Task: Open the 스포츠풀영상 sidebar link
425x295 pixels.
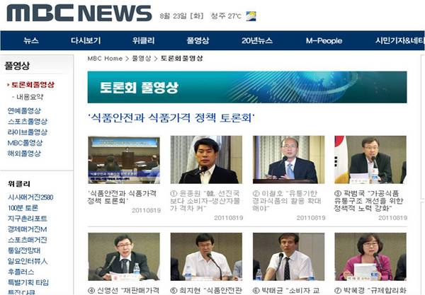Action: click(x=28, y=121)
